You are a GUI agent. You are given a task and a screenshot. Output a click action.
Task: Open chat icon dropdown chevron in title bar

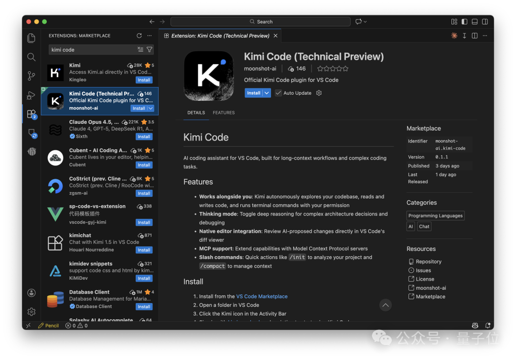click(365, 22)
